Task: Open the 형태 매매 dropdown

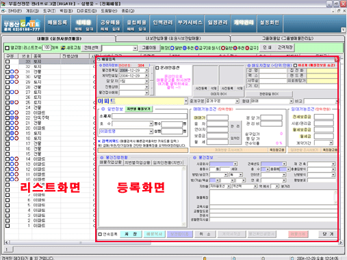Action: tap(291, 101)
